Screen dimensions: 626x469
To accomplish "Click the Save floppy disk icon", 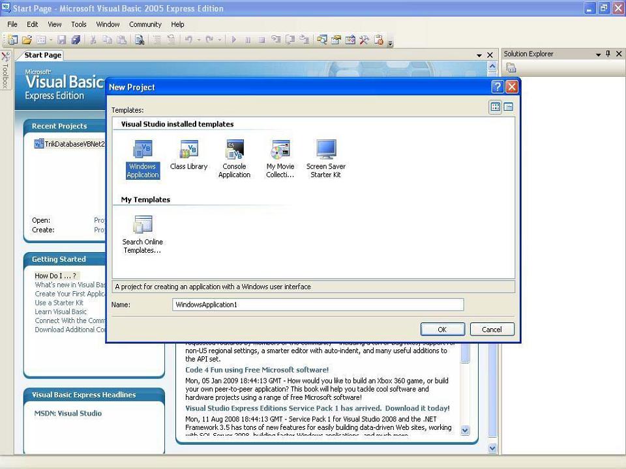I will pyautogui.click(x=61, y=40).
